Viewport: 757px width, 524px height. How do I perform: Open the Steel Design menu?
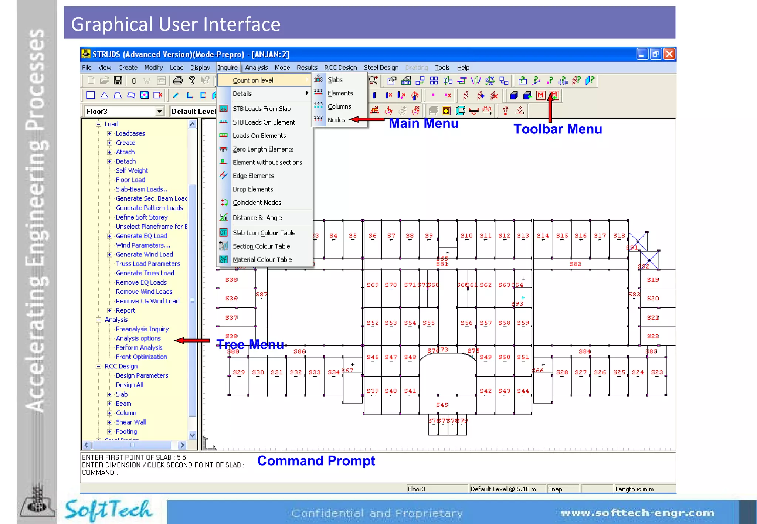(381, 67)
